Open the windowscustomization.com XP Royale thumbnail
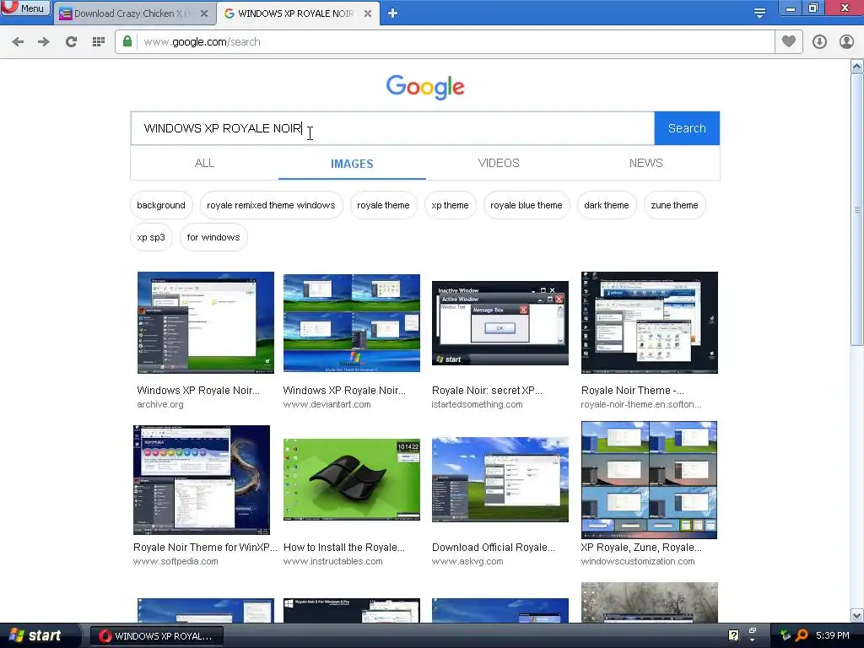This screenshot has width=864, height=648. tap(649, 480)
